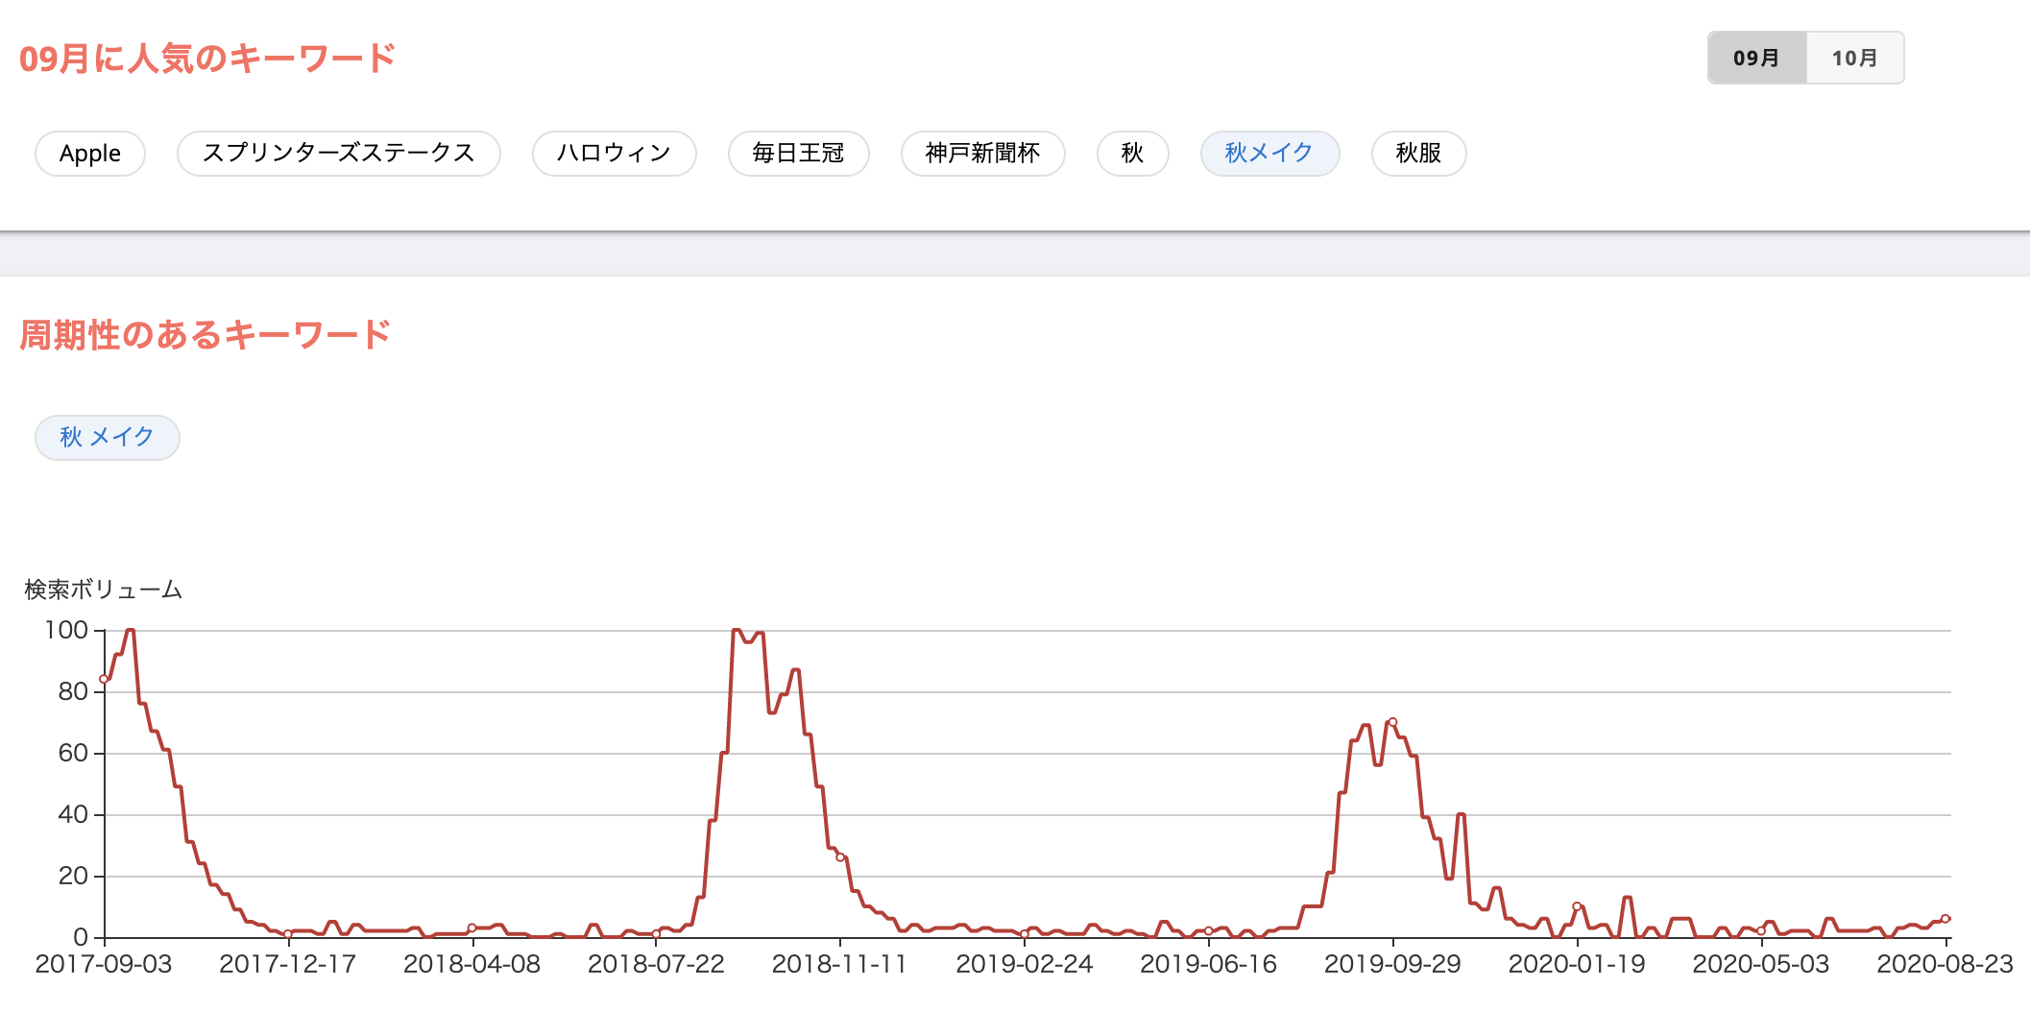Click the chart data point at 2019-02-24
Viewport: 2030px width, 1012px height.
(x=1025, y=933)
